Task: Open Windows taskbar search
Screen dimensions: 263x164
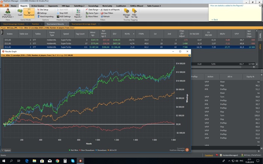Action: tap(11, 161)
